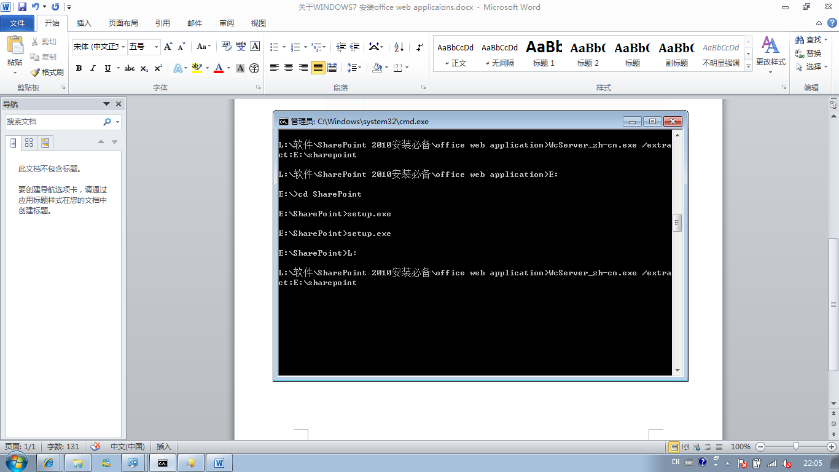This screenshot has height=472, width=839.
Task: Align text left
Action: point(275,68)
